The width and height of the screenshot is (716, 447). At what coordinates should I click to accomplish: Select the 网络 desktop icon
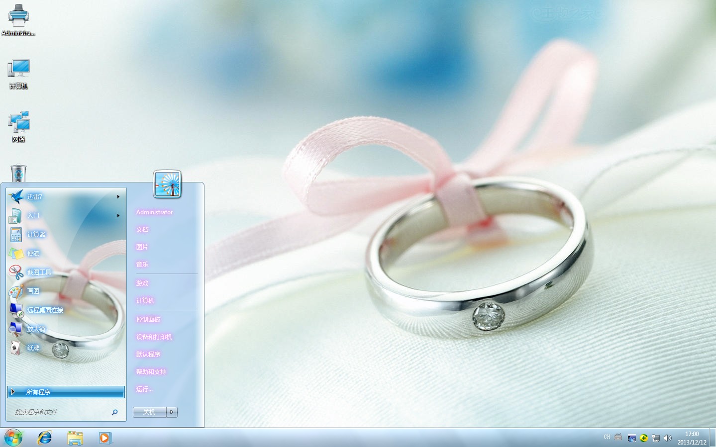coord(18,126)
